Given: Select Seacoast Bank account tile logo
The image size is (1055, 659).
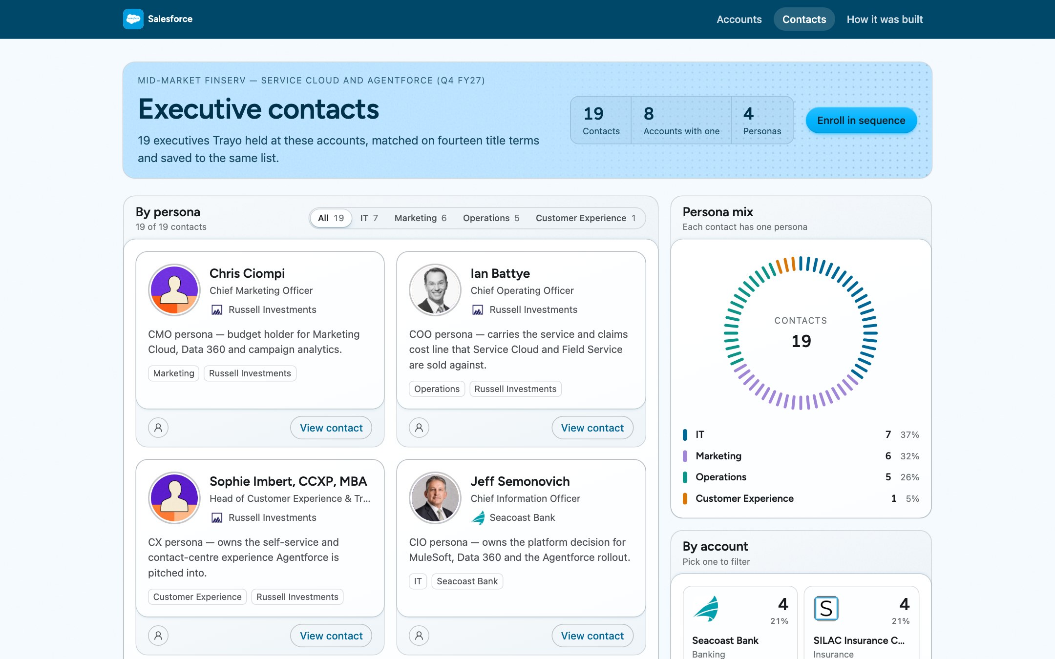Looking at the screenshot, I should (x=706, y=608).
